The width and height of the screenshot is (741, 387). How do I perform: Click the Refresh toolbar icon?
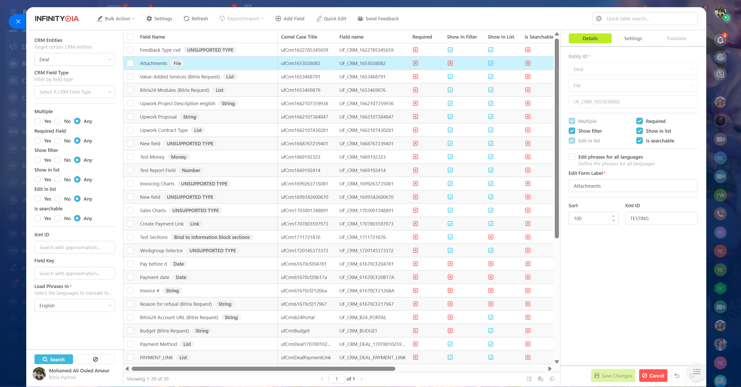click(x=186, y=19)
